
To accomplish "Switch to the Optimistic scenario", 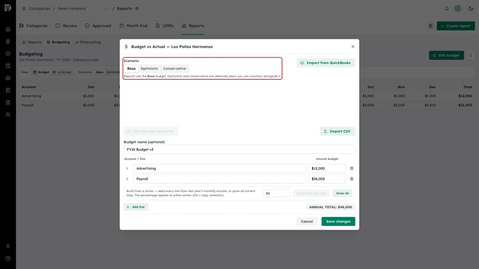I will point(149,69).
